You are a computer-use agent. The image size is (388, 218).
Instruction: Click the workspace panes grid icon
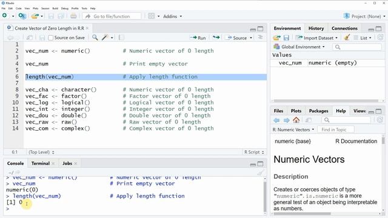click(151, 16)
